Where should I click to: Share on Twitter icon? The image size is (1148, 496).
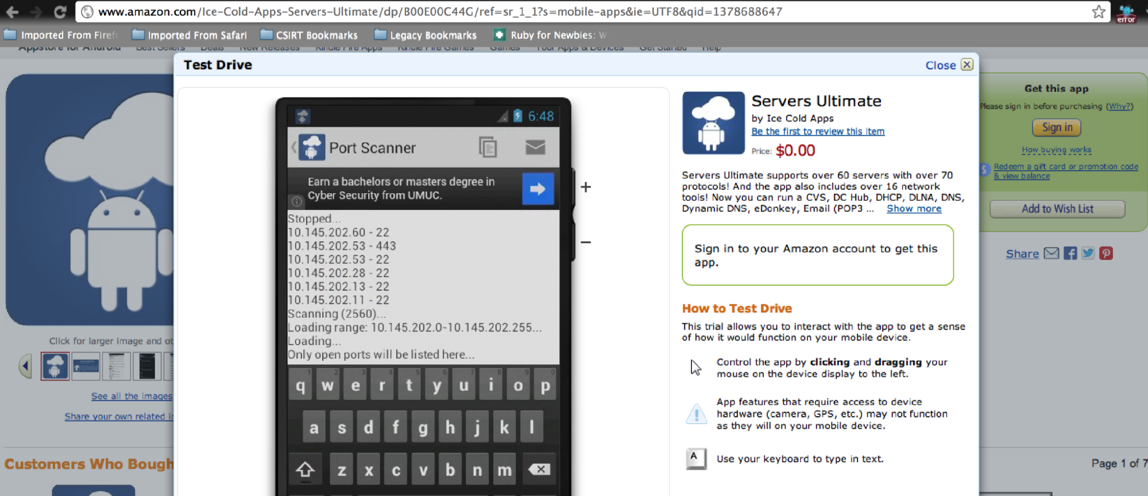point(1088,253)
